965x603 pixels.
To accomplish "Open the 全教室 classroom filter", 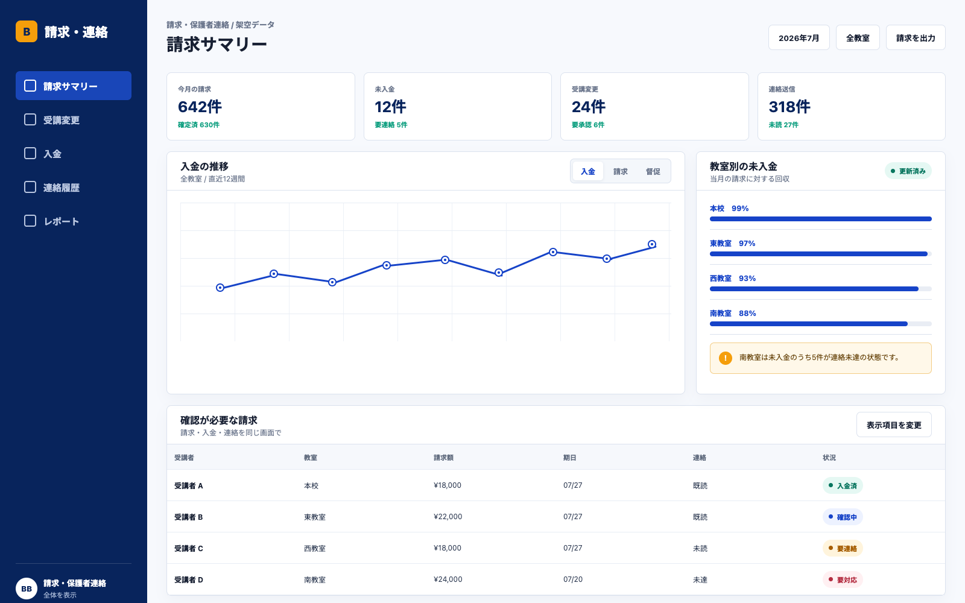I will pyautogui.click(x=858, y=37).
